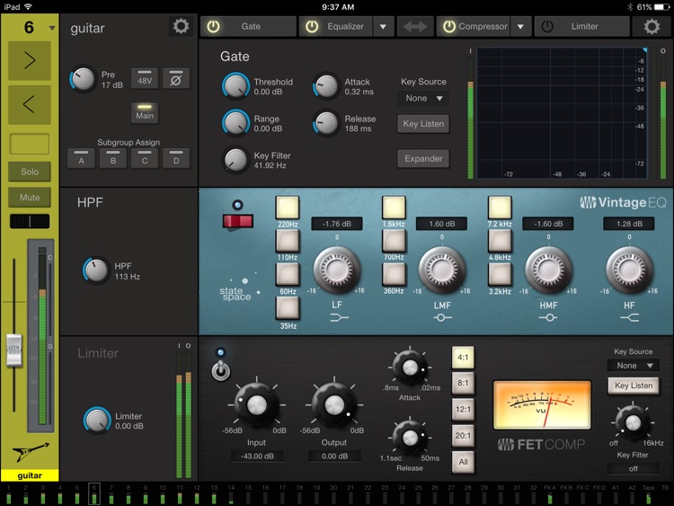Screen dimensions: 674x506
Task: Click the compressor Input knob
Action: 257,404
